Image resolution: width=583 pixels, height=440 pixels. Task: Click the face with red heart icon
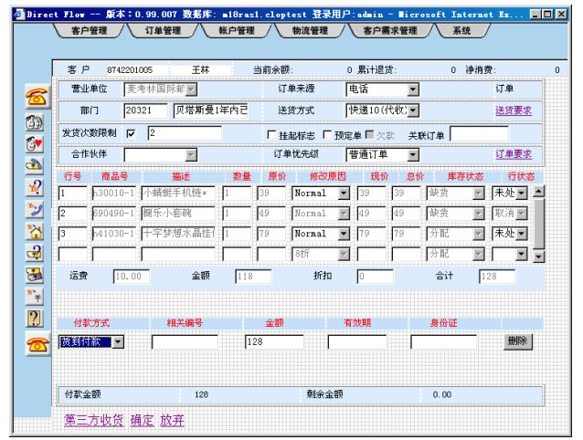[x=36, y=142]
